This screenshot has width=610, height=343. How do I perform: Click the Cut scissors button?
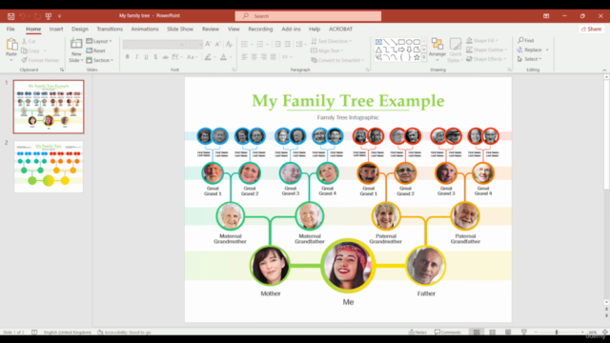click(29, 41)
